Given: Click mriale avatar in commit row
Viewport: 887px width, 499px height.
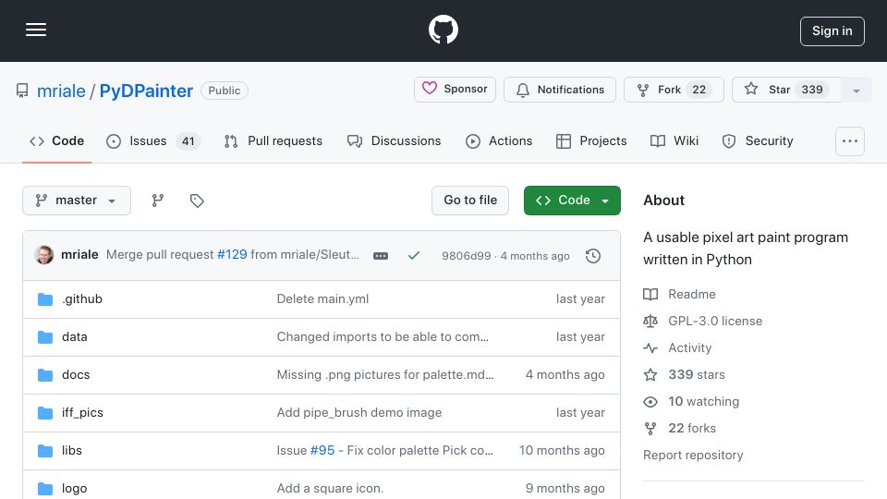Looking at the screenshot, I should (44, 255).
